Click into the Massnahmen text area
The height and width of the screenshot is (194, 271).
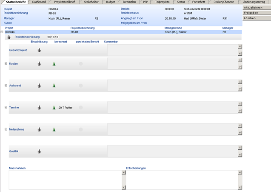66,180
